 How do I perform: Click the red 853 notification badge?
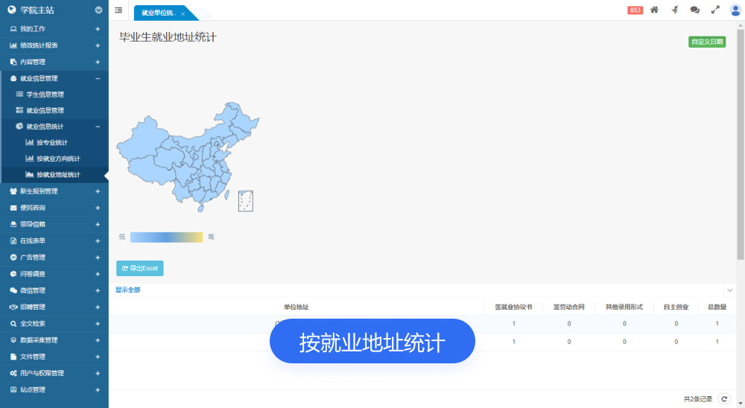(635, 10)
